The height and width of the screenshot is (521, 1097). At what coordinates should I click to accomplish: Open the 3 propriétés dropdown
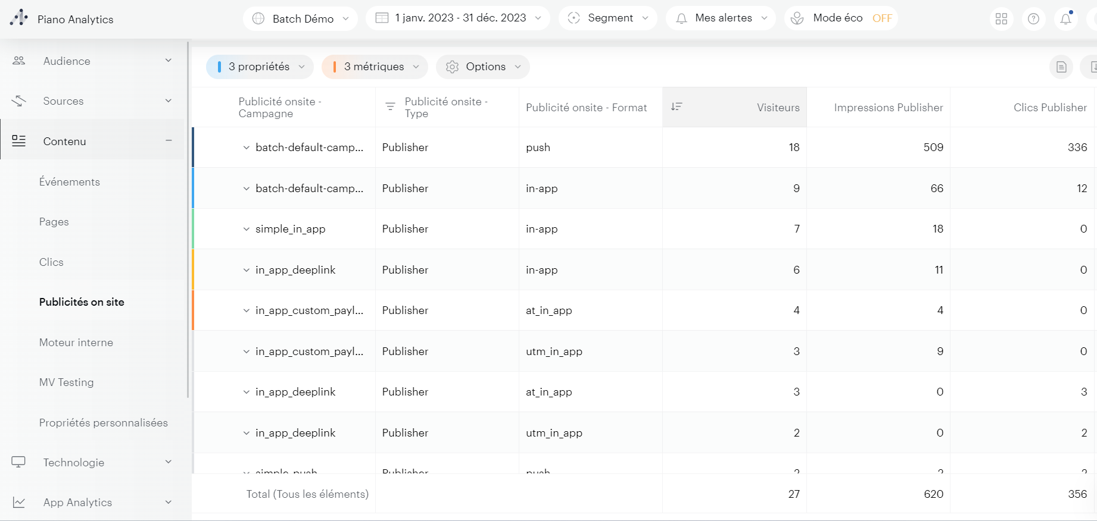[x=260, y=67]
